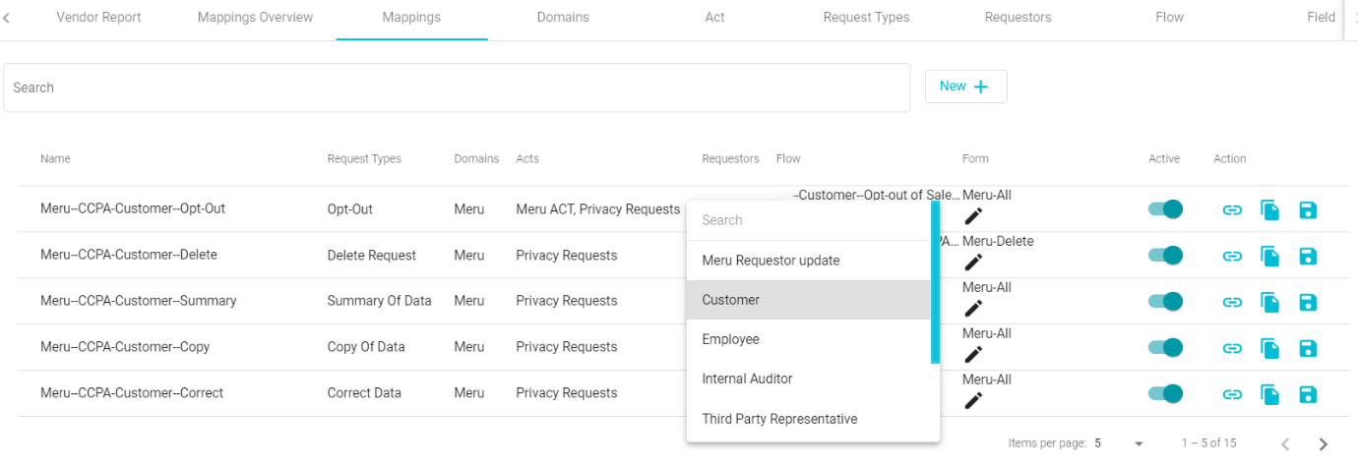Click Delete Request request type cell
Image resolution: width=1358 pixels, height=468 pixels.
(372, 256)
